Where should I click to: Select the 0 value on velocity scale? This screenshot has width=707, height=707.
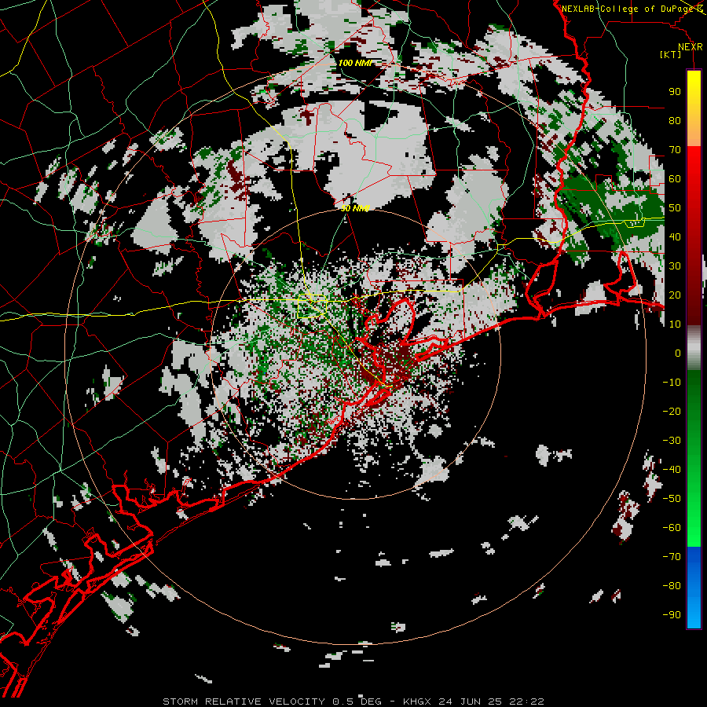pyautogui.click(x=678, y=353)
